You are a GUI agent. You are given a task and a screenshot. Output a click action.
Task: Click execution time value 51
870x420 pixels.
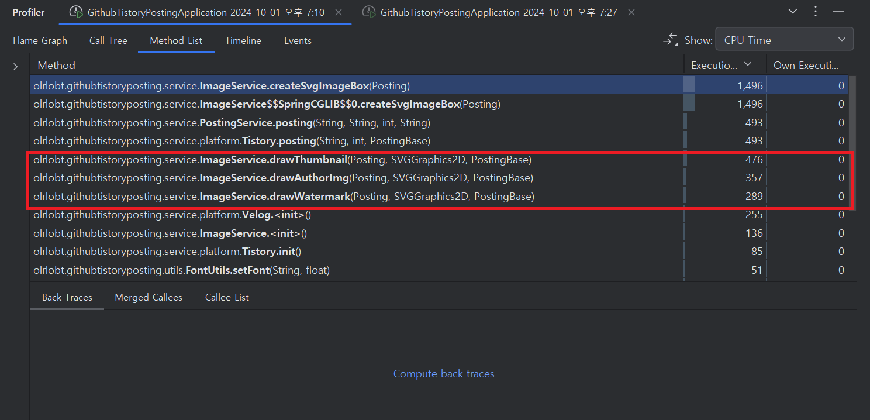tap(757, 270)
